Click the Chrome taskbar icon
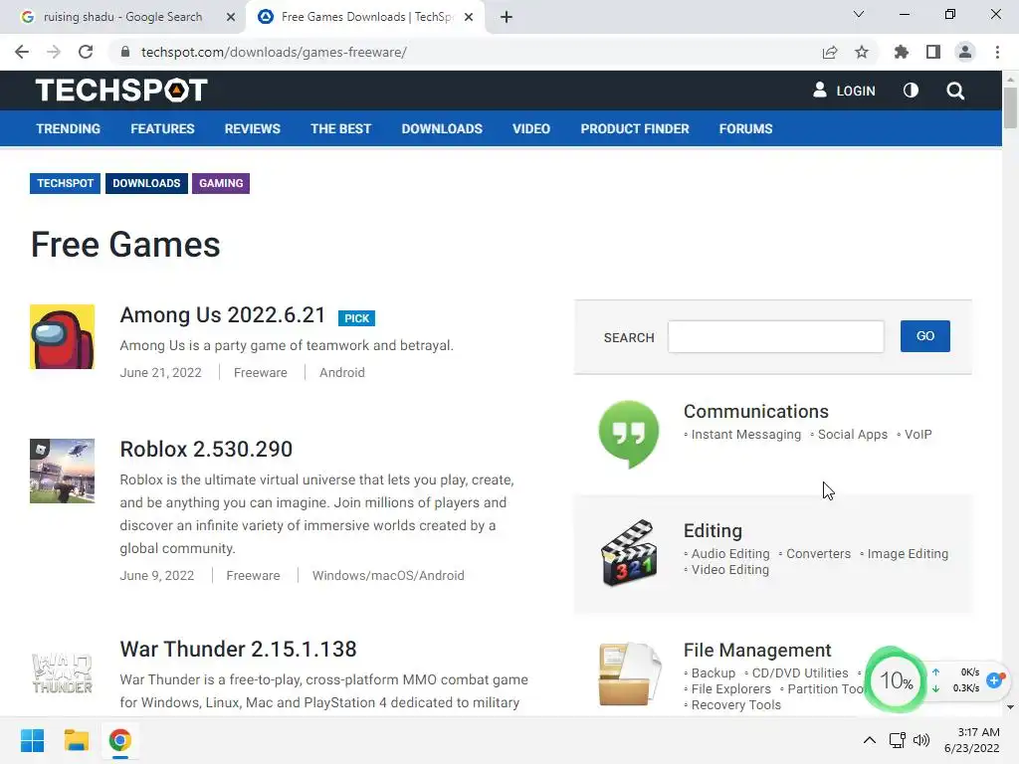 coord(119,740)
